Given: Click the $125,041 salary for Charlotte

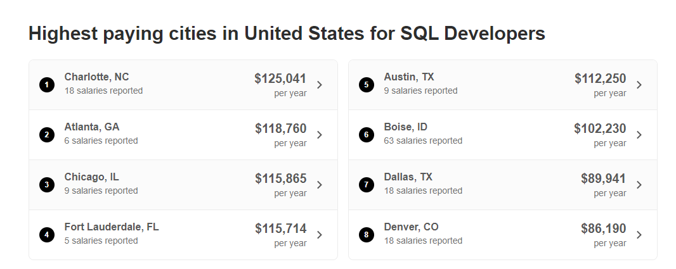Looking at the screenshot, I should pyautogui.click(x=280, y=79).
